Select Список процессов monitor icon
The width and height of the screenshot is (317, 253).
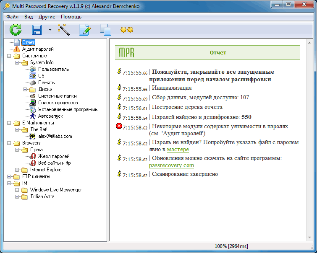pyautogui.click(x=33, y=103)
